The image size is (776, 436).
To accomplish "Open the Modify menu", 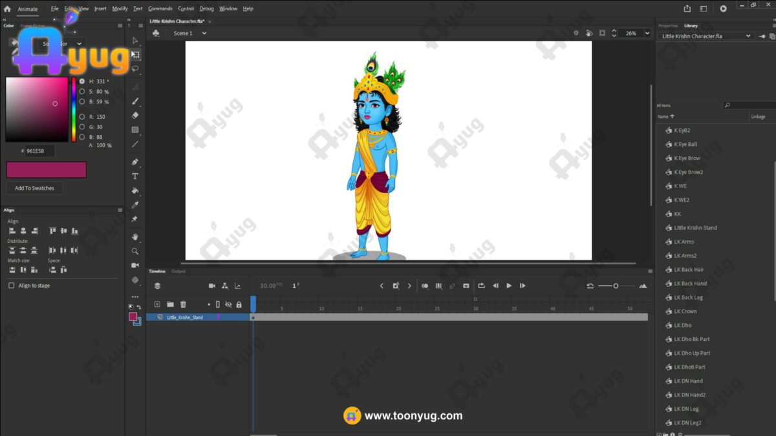I will pos(120,8).
